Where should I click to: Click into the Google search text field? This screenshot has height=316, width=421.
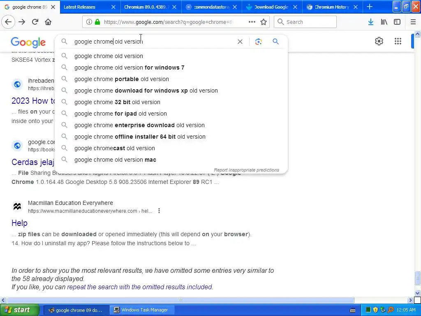point(153,42)
